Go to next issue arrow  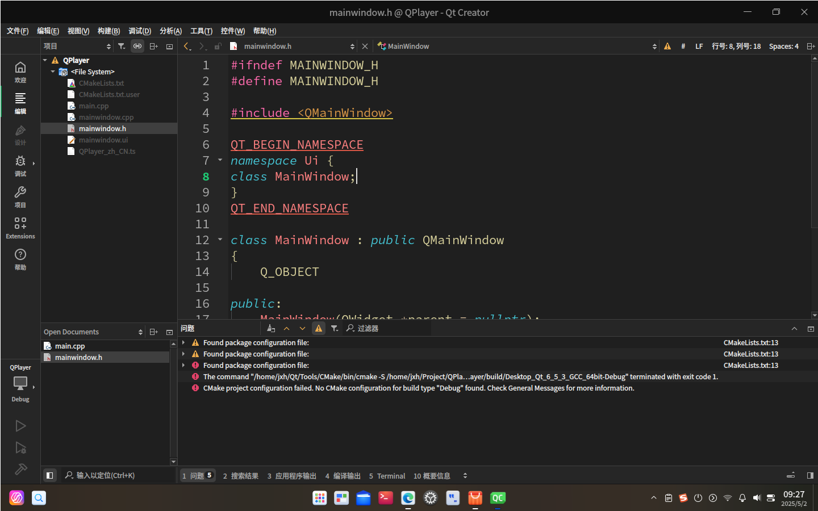click(x=302, y=328)
